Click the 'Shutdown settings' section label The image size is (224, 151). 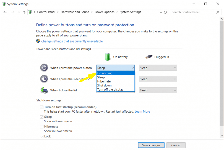click(49, 100)
